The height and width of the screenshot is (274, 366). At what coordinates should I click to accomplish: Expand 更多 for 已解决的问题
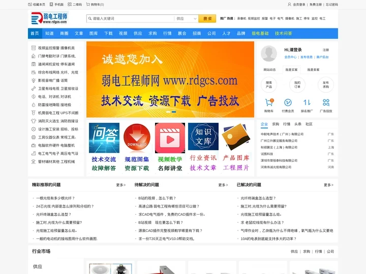[329, 185]
